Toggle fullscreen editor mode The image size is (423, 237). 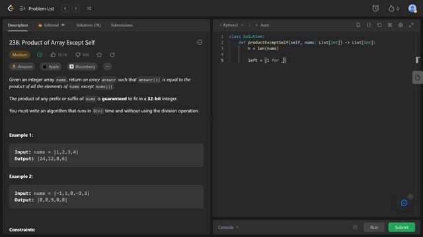tap(411, 25)
